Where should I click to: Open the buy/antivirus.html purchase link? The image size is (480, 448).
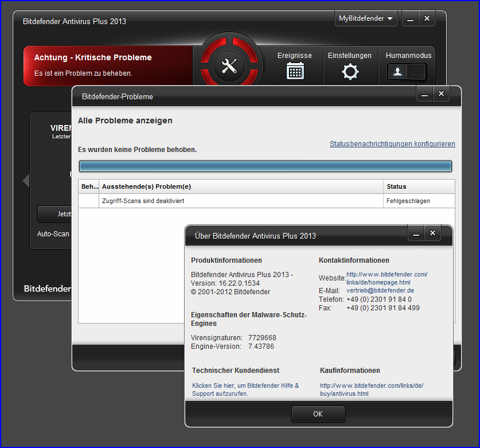[372, 389]
